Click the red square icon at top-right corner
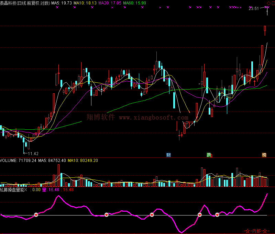 coord(273,3)
